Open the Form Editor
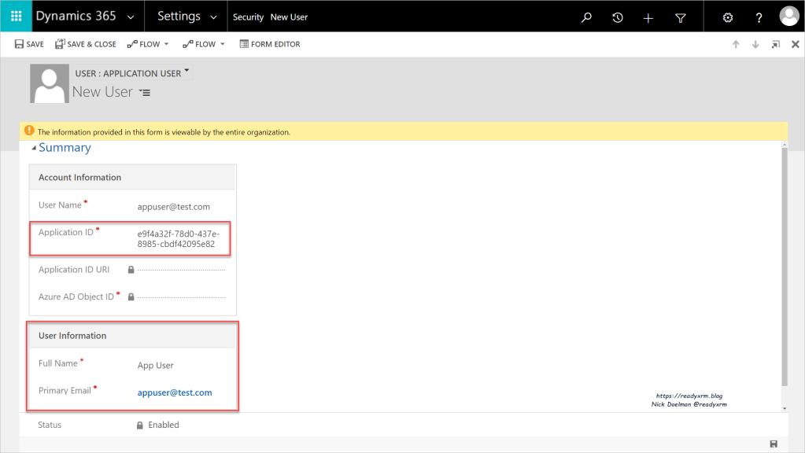The height and width of the screenshot is (453, 805). [x=270, y=44]
